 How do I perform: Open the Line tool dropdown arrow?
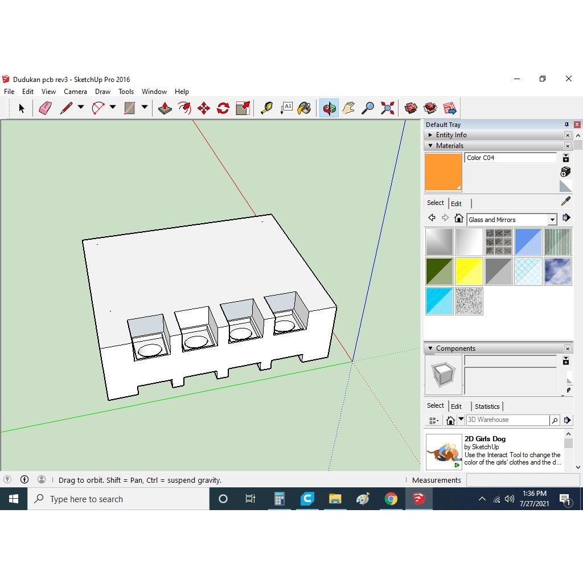[x=80, y=108]
